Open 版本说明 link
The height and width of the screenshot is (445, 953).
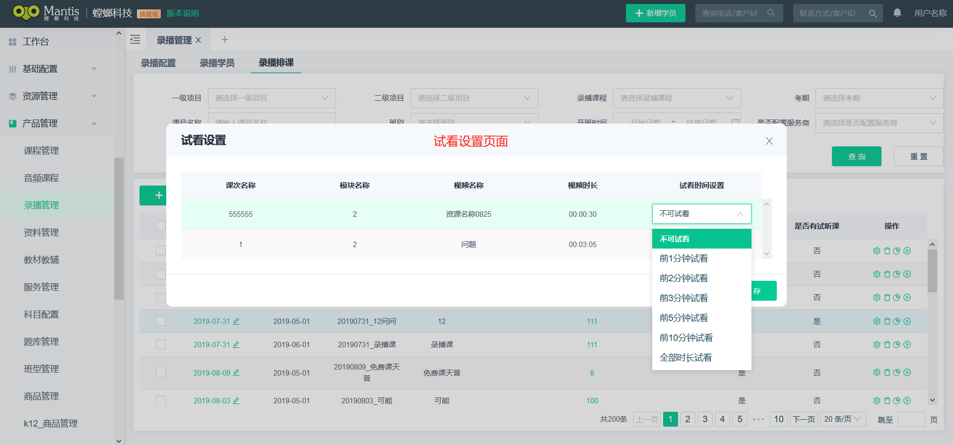183,13
